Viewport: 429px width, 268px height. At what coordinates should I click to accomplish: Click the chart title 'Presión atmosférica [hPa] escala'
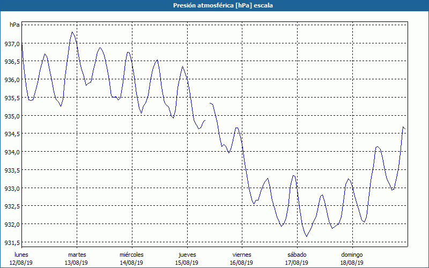[x=223, y=5]
